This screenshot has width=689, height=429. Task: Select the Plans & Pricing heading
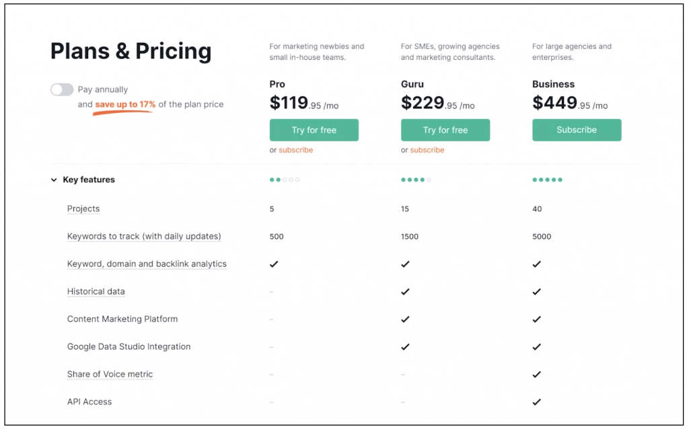point(131,51)
